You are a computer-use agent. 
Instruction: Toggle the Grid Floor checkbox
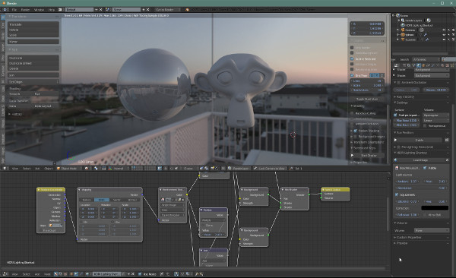[352, 75]
